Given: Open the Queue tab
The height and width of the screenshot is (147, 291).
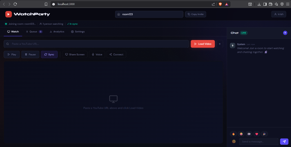Looking at the screenshot, I should click(34, 32).
